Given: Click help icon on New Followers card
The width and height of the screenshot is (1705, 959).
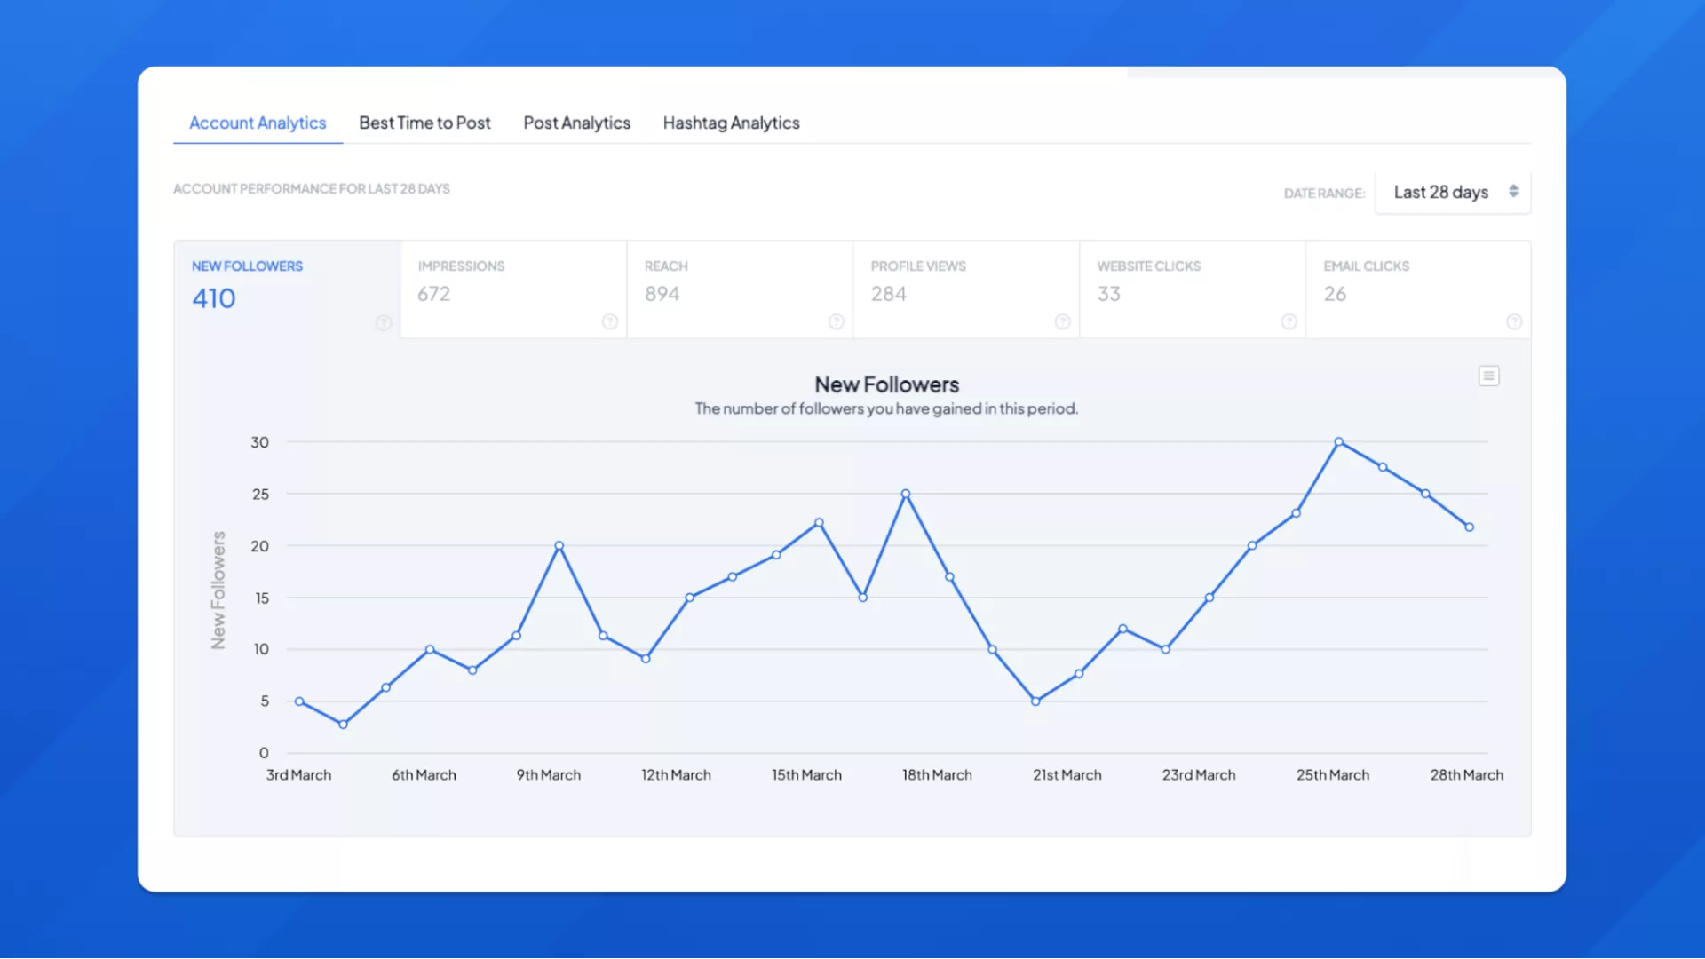Looking at the screenshot, I should pyautogui.click(x=384, y=322).
